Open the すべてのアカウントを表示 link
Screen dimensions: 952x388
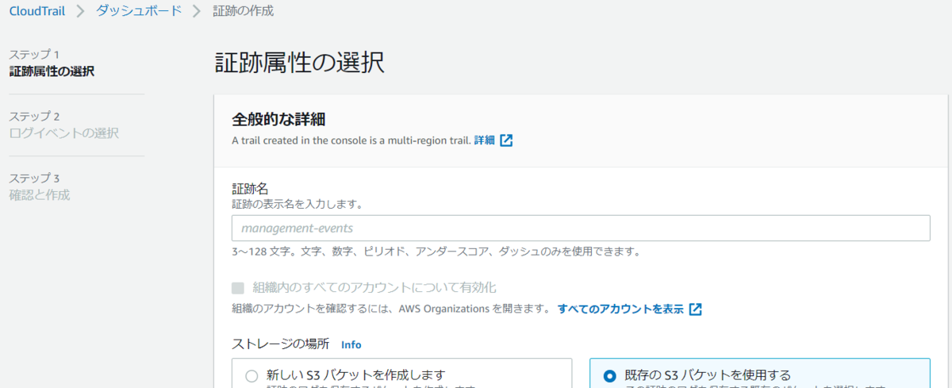[x=620, y=309]
